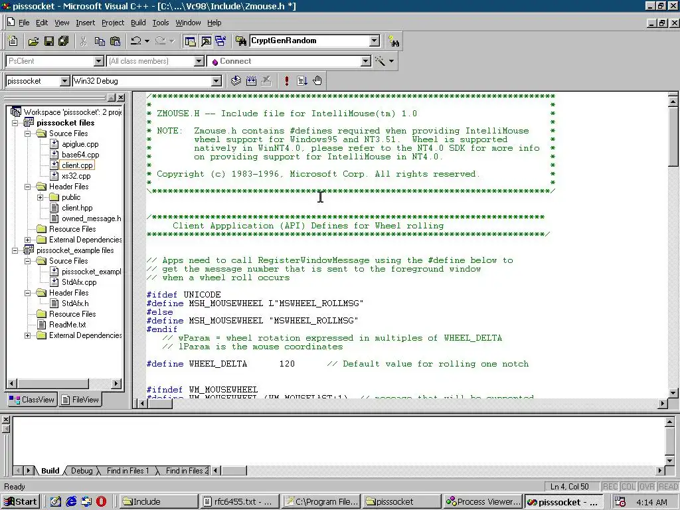Screen dimensions: 680x510
Task: Click the COL indicator in status bar
Action: [628, 487]
